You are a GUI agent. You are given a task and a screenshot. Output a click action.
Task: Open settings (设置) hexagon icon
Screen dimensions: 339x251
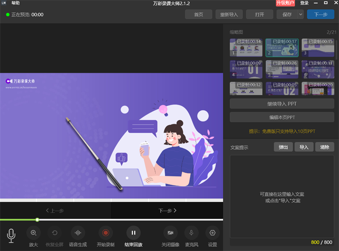(x=212, y=233)
